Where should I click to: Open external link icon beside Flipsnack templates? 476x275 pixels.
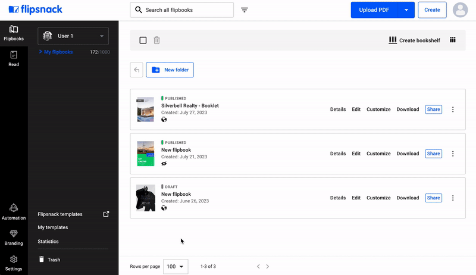106,214
